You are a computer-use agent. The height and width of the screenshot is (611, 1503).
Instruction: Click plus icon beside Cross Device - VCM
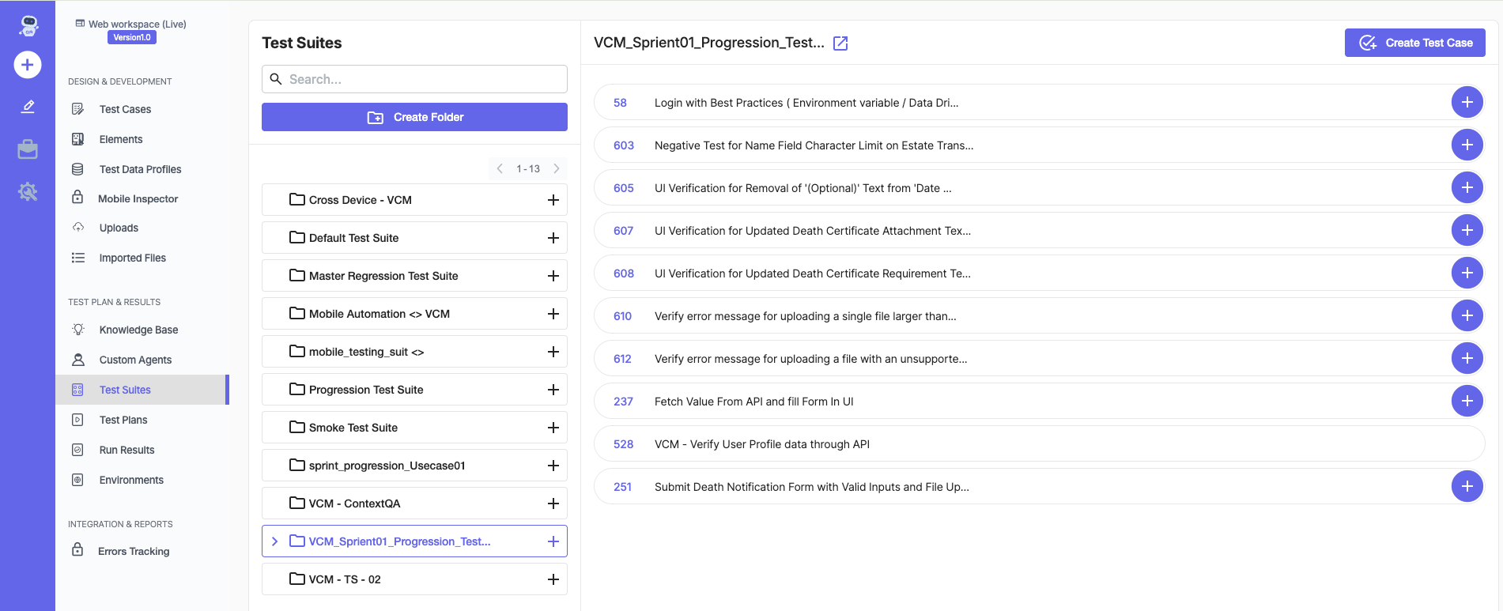[x=553, y=200]
